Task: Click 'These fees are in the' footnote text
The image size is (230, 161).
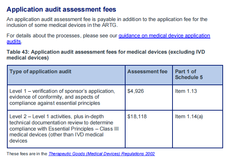Action: click(27, 154)
